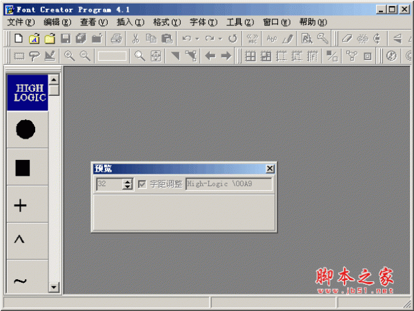The height and width of the screenshot is (311, 414).
Task: Click the find glyph document icon
Action: (x=307, y=39)
